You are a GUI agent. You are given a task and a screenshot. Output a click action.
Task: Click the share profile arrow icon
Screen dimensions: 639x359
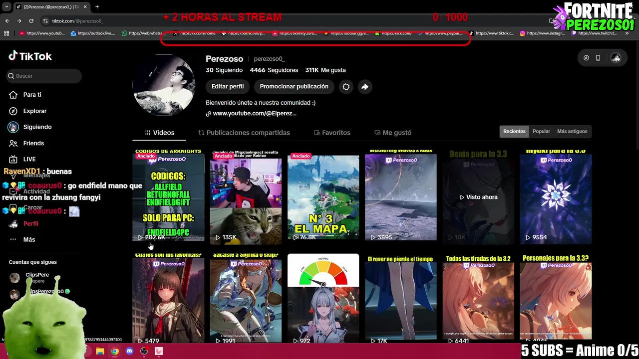tap(365, 87)
